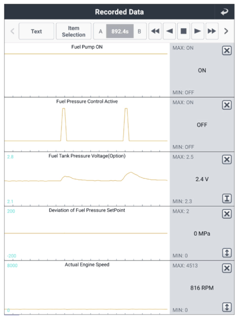Select marker B
The width and height of the screenshot is (239, 319).
[x=140, y=31]
